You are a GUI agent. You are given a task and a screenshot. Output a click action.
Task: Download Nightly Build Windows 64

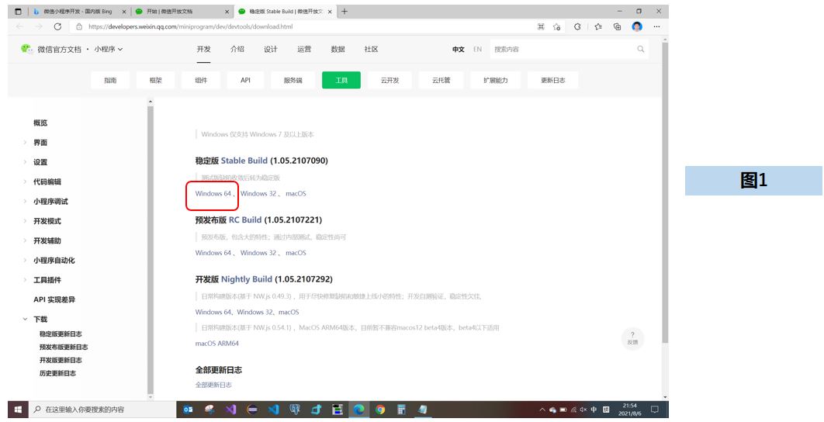(x=213, y=312)
